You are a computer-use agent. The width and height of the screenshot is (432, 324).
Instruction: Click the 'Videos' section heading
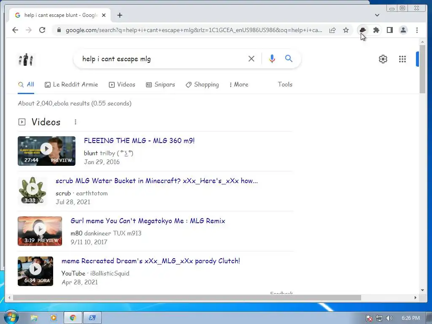[x=46, y=122]
